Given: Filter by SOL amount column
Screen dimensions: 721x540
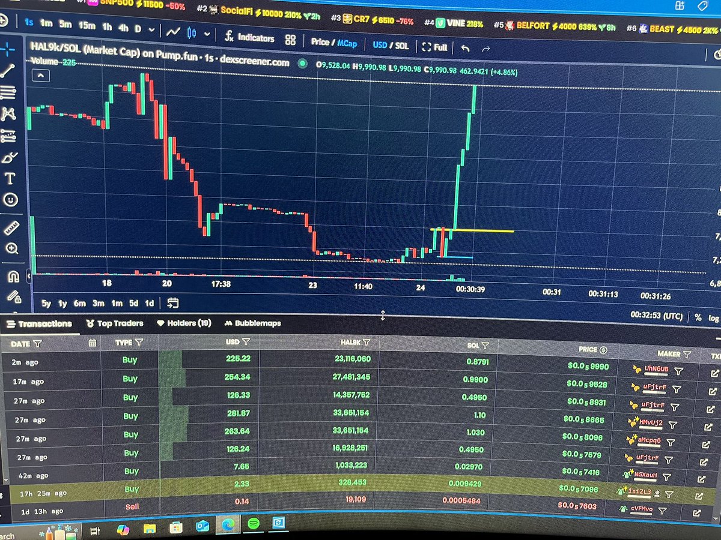Looking at the screenshot, I should pos(485,346).
